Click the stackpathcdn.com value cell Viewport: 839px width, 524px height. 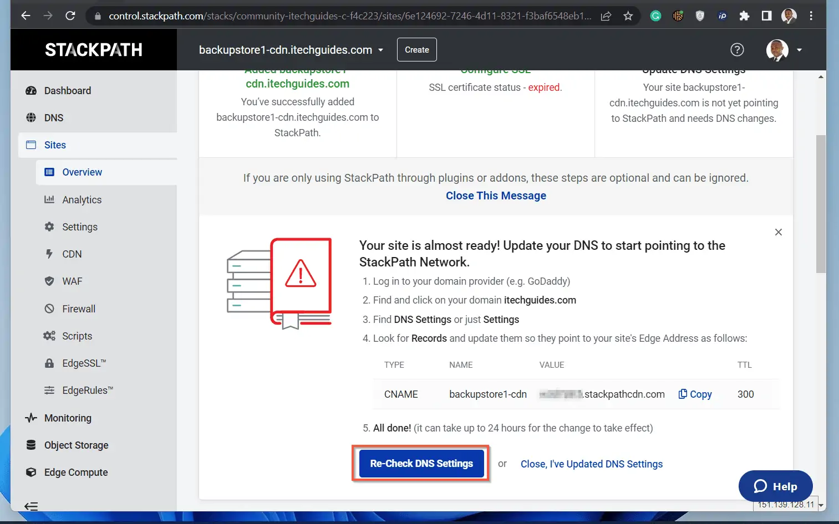(x=602, y=394)
